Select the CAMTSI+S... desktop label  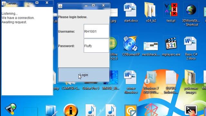pyautogui.click(x=71, y=88)
